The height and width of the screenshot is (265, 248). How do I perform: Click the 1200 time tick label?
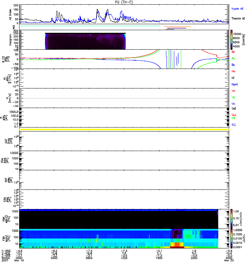coord(124,258)
